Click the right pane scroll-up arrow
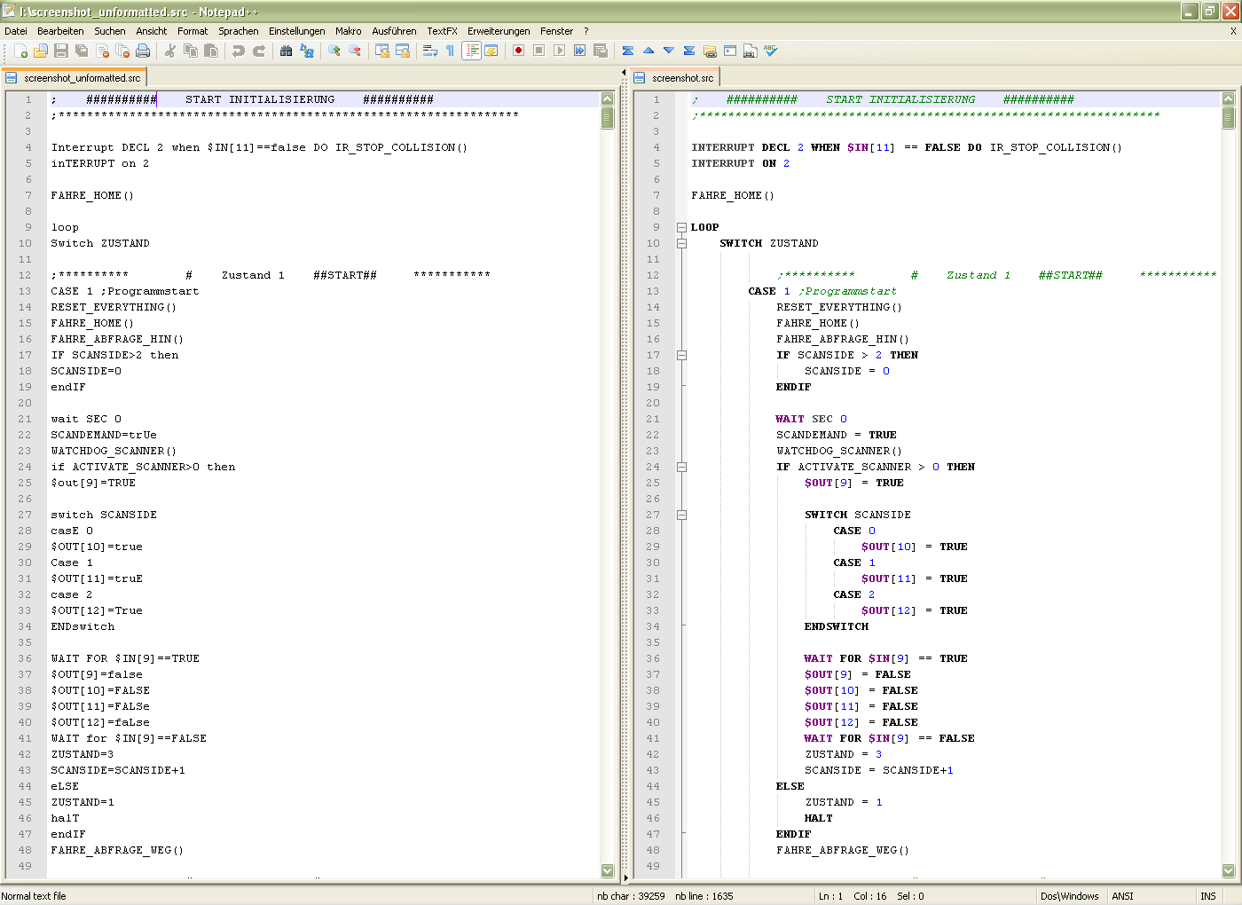 click(1229, 98)
